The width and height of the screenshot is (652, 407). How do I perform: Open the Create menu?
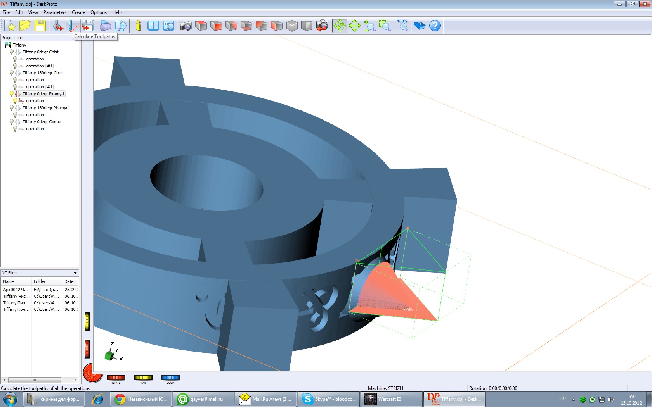coord(78,12)
